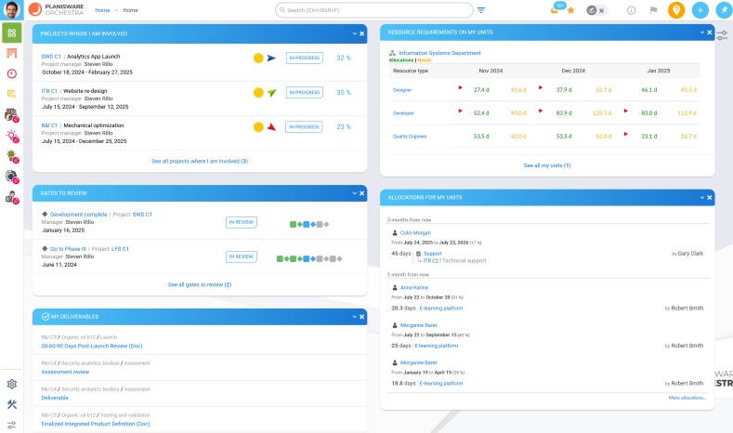Click the blue pushpin button
This screenshot has height=433, width=733.
724,10
